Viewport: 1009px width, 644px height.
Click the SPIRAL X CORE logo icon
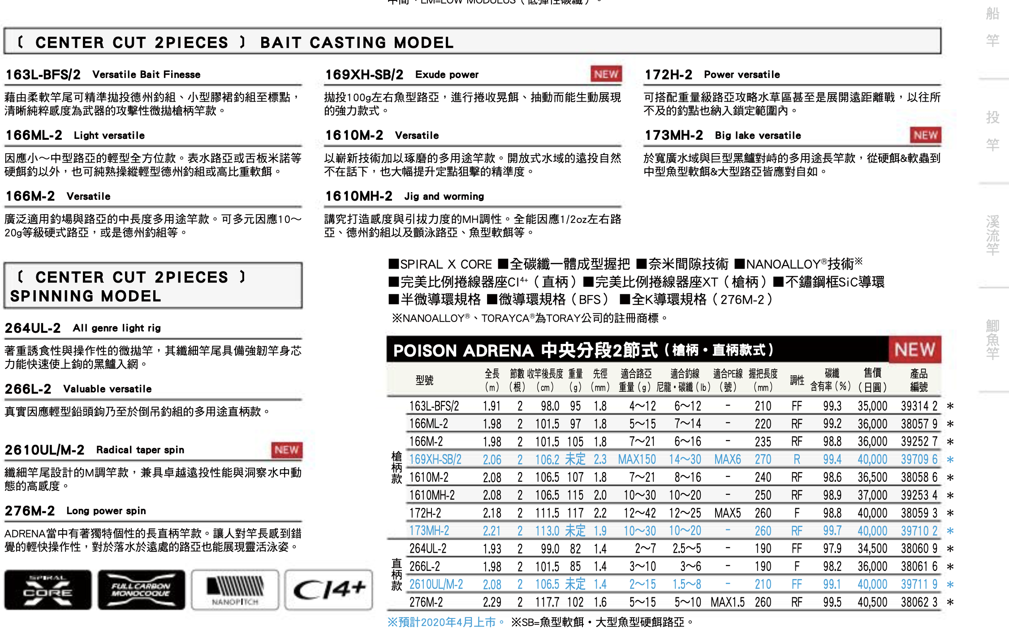click(x=48, y=589)
